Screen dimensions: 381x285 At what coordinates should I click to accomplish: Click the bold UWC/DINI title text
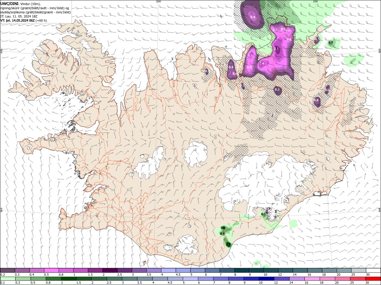click(9, 4)
